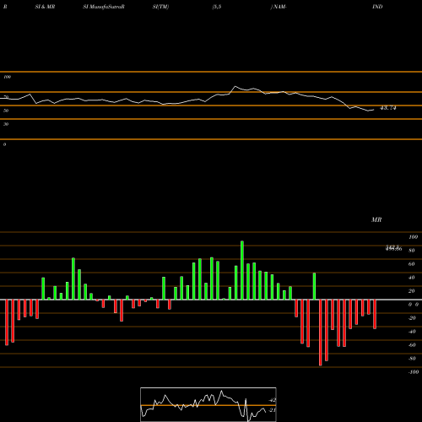Click the 42 label in mini chart
This screenshot has width=422, height=422.
pos(273,400)
